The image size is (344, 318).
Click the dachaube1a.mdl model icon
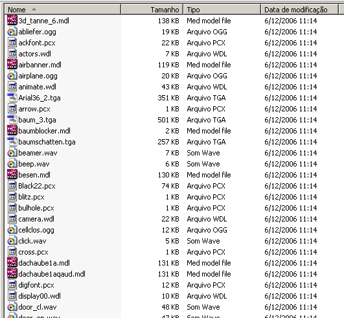[x=12, y=263]
